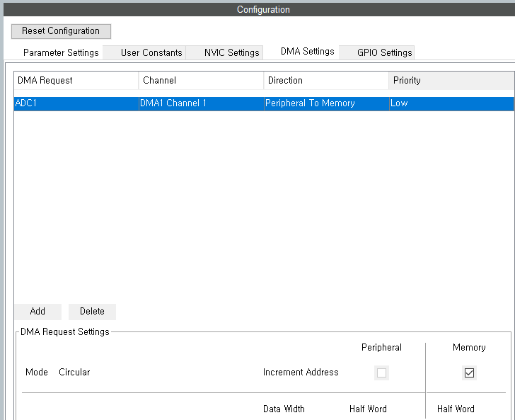515x420 pixels.
Task: Select the DMA Settings tab
Action: pyautogui.click(x=307, y=52)
